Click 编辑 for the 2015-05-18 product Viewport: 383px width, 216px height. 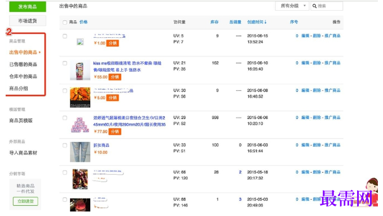(x=305, y=172)
